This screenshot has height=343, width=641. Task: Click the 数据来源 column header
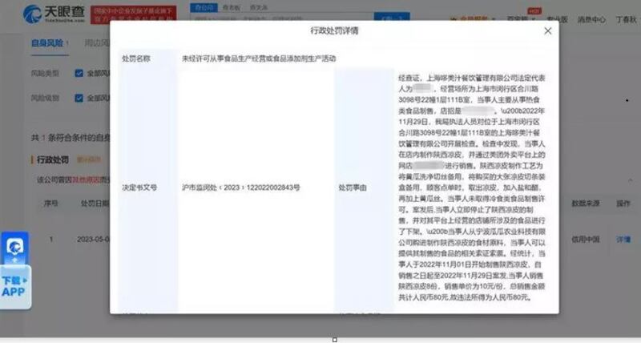point(586,204)
